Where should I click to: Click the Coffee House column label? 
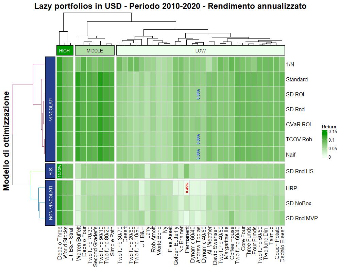tap(232, 243)
